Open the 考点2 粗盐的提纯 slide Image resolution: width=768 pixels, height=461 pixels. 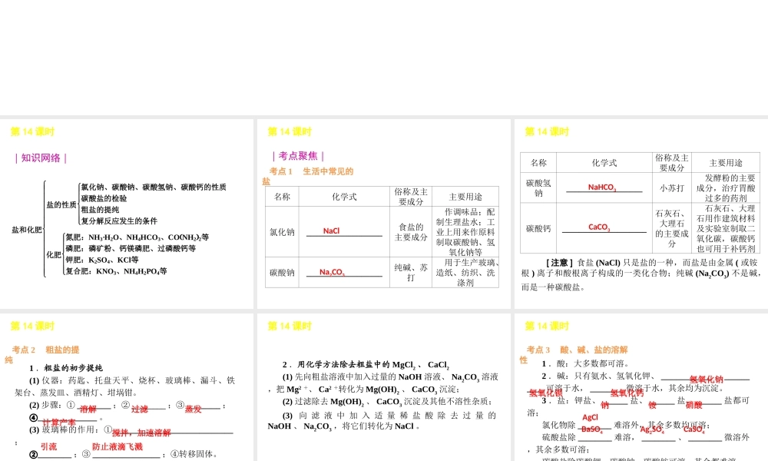(x=127, y=387)
